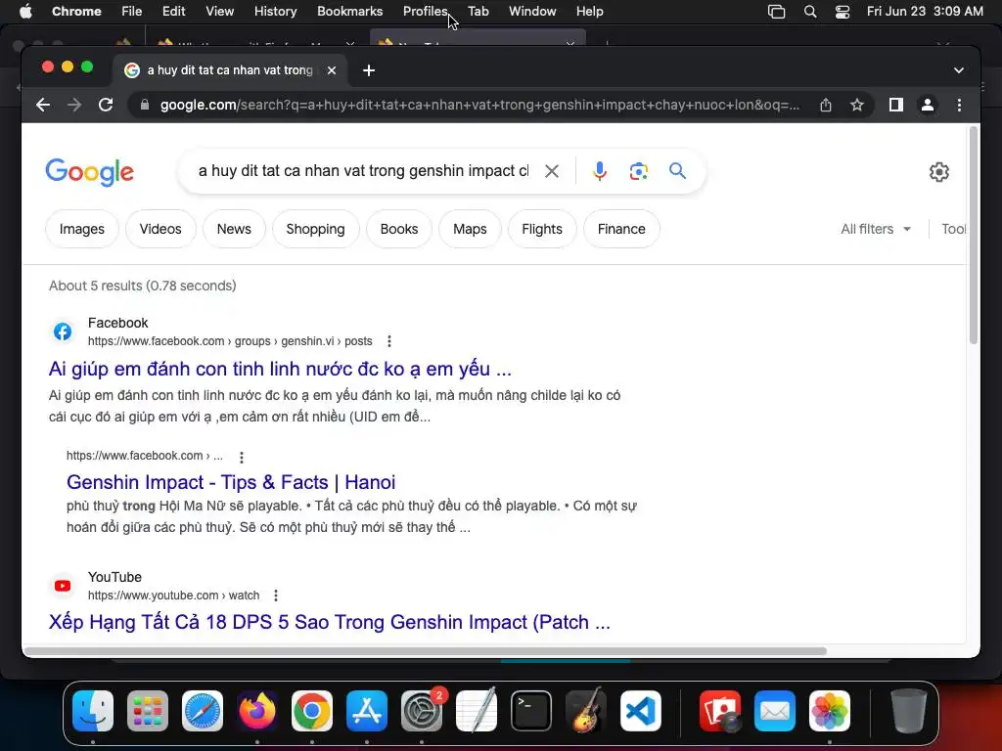Expand the All filters dropdown
The width and height of the screenshot is (1002, 751).
coord(876,229)
